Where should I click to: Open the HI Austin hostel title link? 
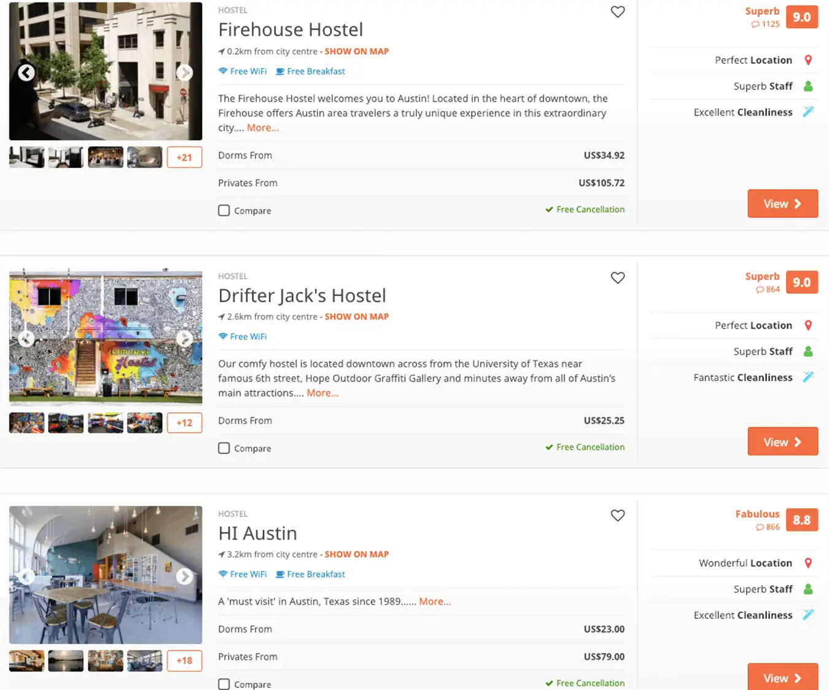tap(257, 533)
